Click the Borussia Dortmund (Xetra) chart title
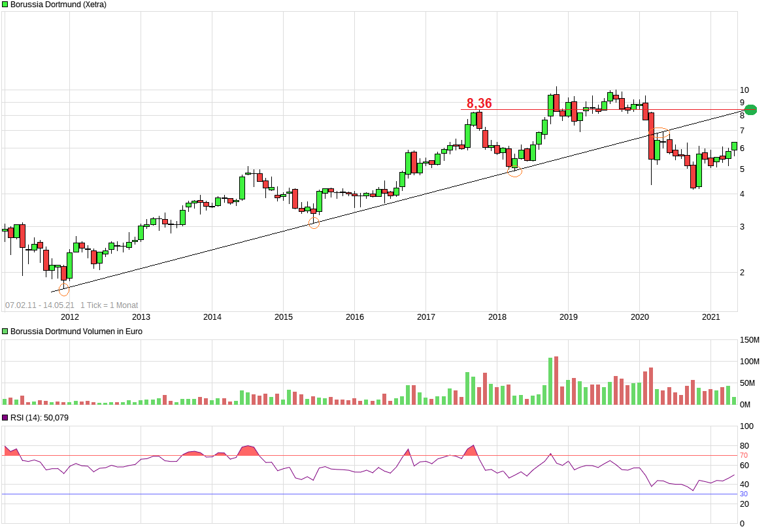This screenshot has width=768, height=531. coord(58,5)
